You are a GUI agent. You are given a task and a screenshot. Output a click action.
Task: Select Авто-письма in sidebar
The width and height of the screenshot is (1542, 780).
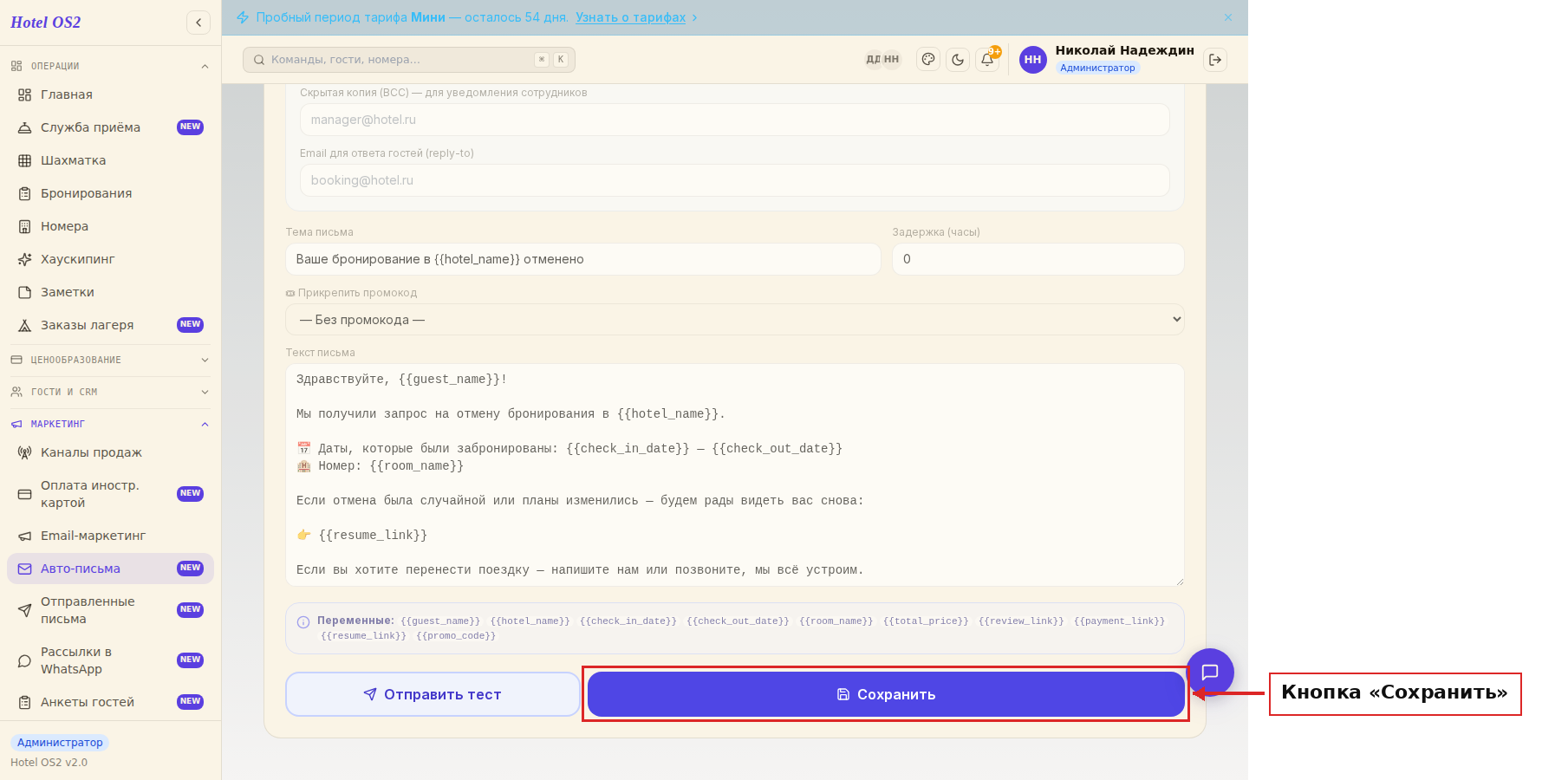(110, 569)
